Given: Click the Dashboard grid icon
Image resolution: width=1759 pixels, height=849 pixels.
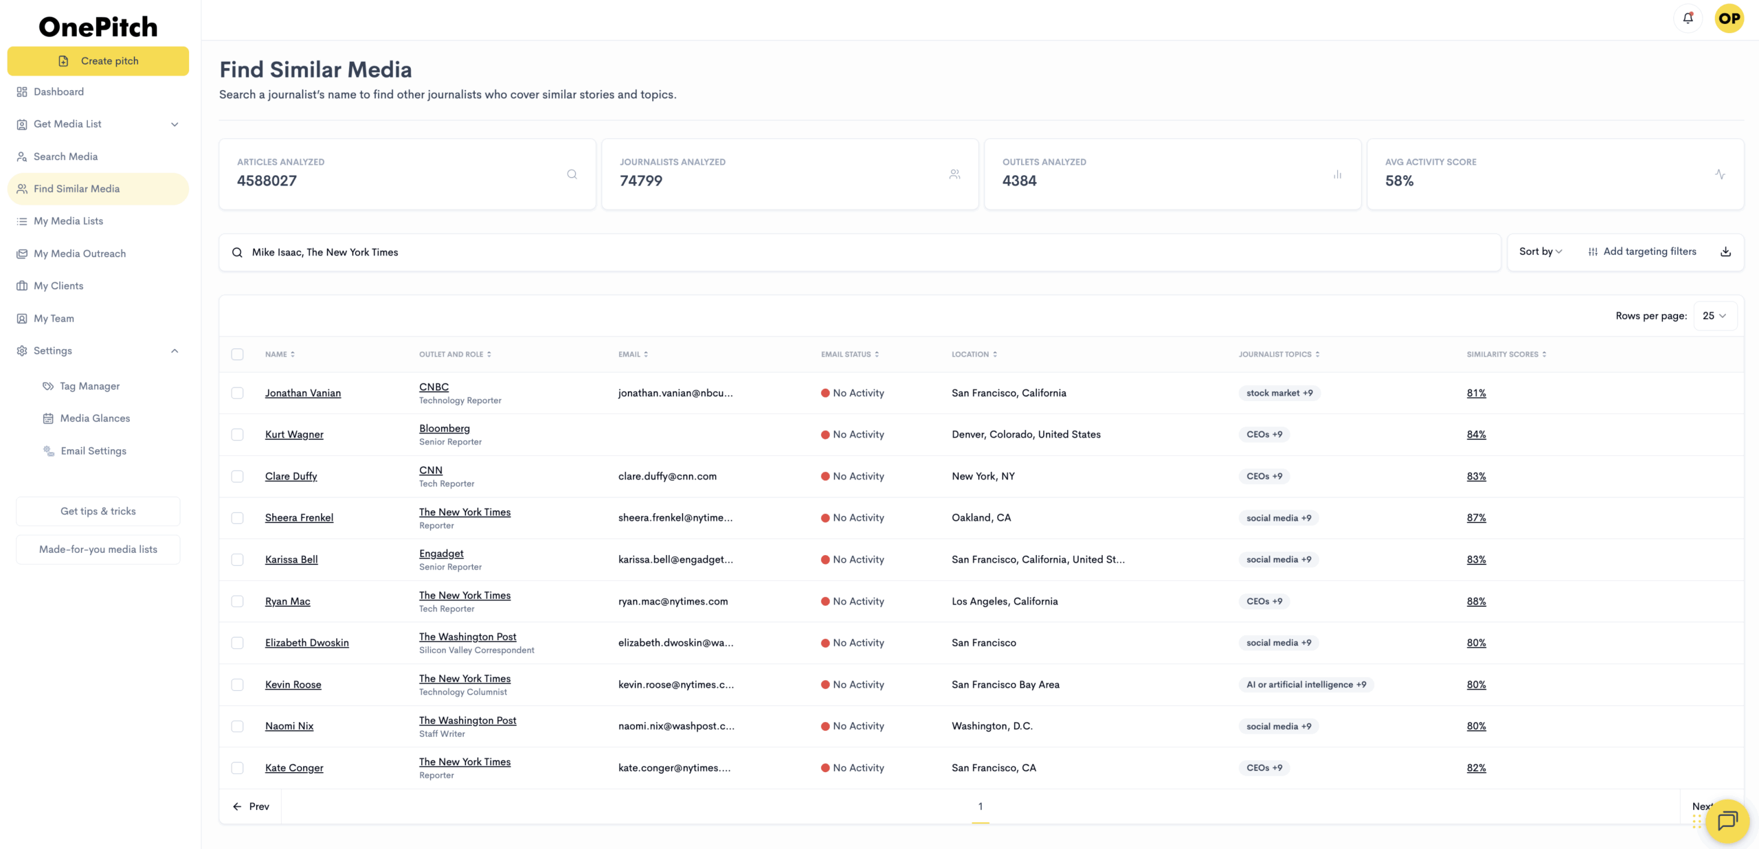Looking at the screenshot, I should [22, 92].
